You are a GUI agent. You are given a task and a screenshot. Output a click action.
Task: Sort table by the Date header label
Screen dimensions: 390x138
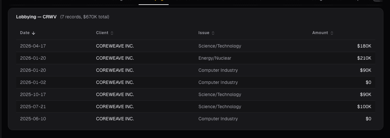point(25,33)
